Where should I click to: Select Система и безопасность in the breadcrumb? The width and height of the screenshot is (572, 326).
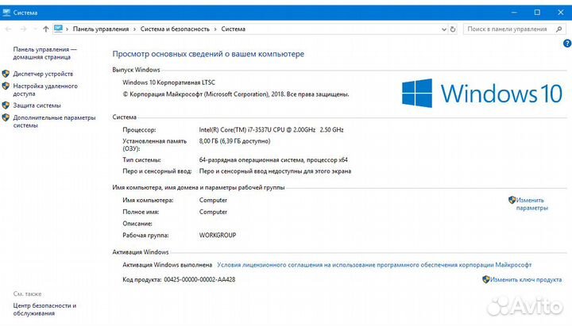[175, 29]
